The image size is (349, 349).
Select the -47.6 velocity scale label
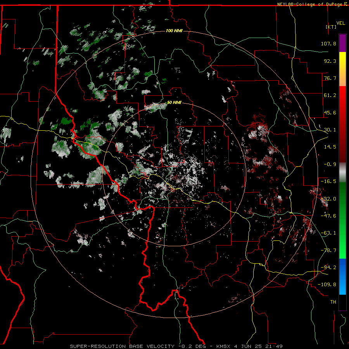pyautogui.click(x=328, y=216)
